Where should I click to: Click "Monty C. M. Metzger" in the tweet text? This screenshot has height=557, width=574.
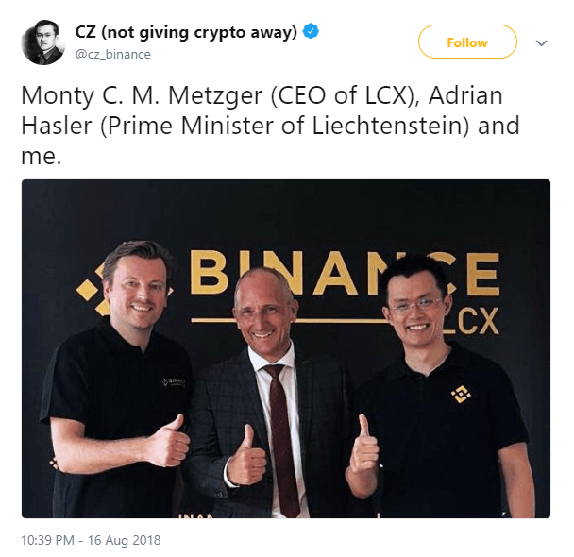coord(142,96)
